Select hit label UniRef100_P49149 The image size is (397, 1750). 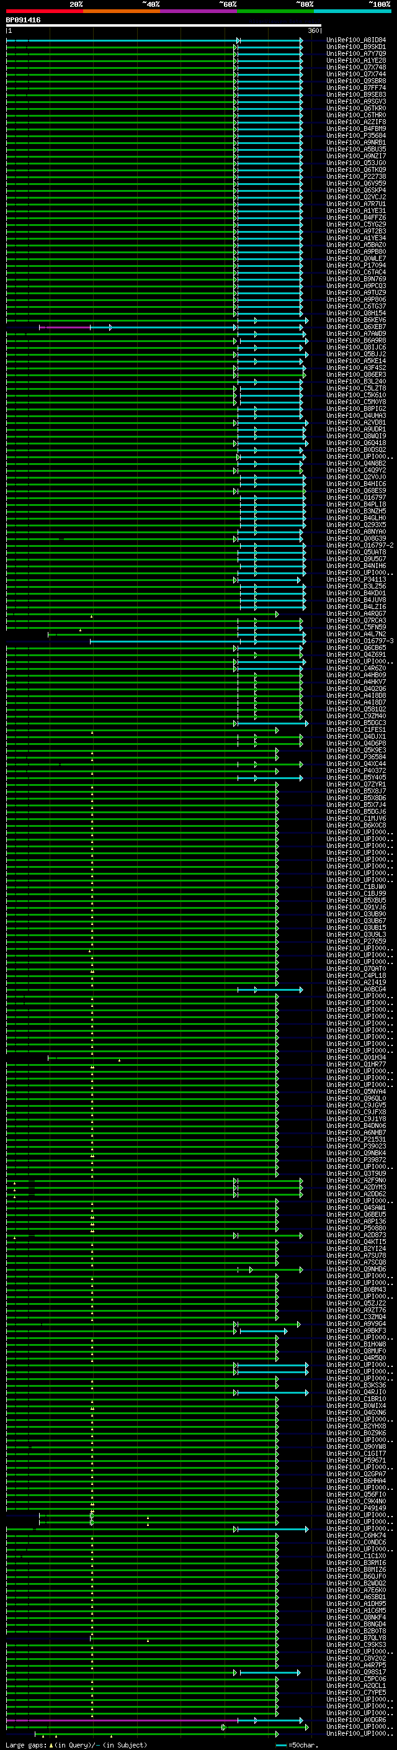(356, 1507)
